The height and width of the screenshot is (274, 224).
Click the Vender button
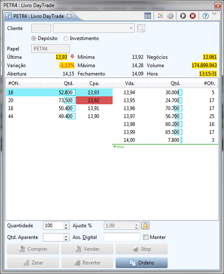point(87,249)
